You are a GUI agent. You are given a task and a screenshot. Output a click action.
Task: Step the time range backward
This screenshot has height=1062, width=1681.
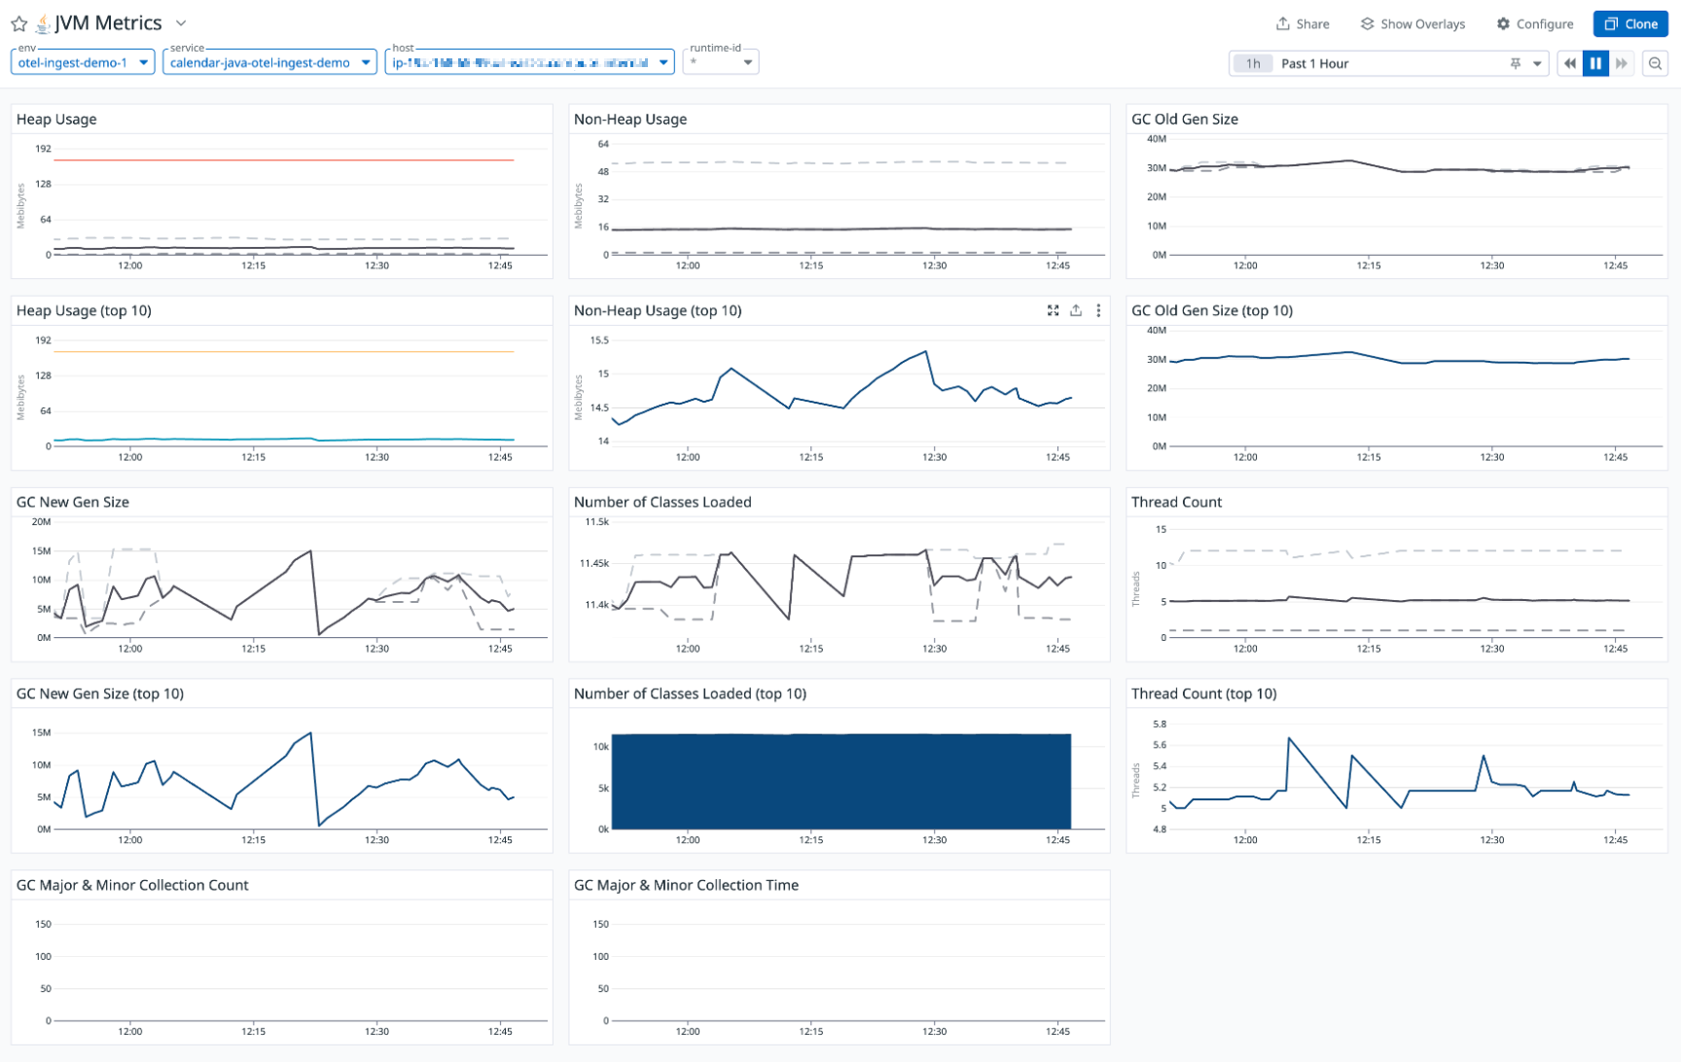pyautogui.click(x=1569, y=64)
